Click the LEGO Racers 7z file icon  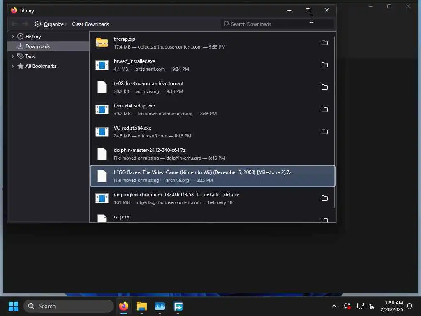point(102,176)
